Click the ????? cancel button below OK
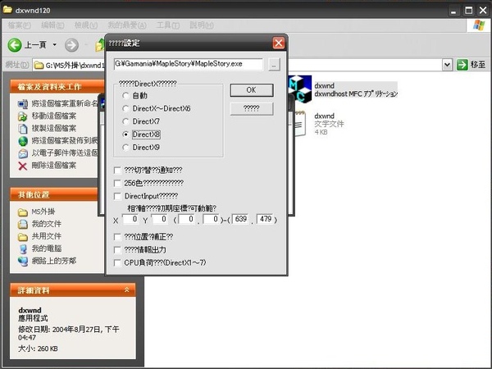Screen dimensions: 492x369 (x=252, y=108)
